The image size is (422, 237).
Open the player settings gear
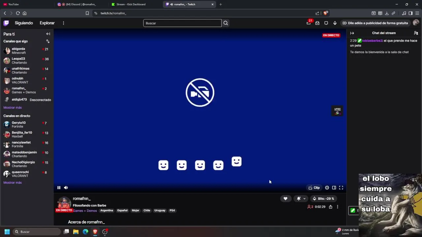click(327, 188)
